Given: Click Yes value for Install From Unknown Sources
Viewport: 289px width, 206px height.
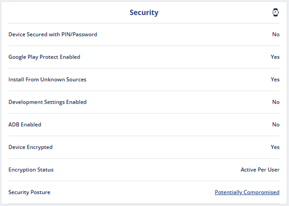Looking at the screenshot, I should point(275,80).
